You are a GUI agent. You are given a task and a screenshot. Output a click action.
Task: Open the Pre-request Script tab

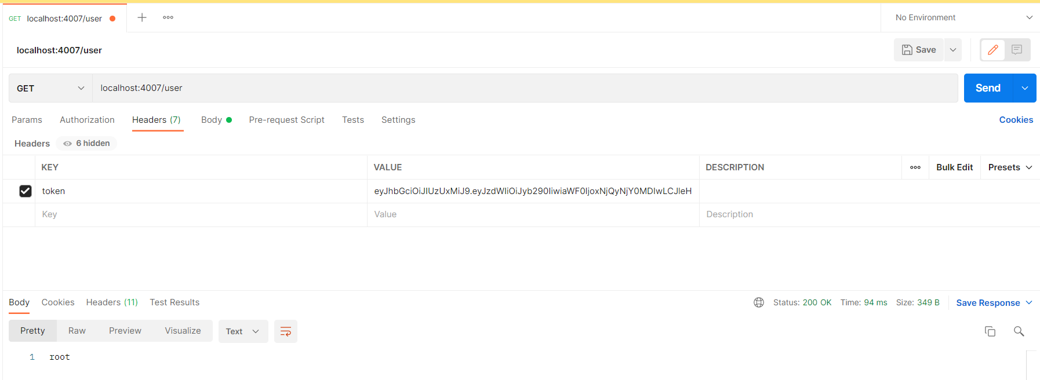pyautogui.click(x=286, y=120)
